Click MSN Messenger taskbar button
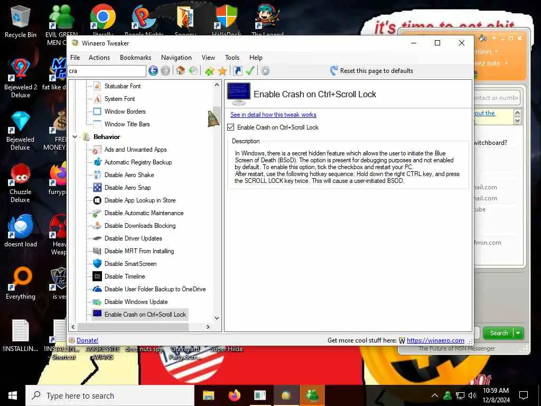The image size is (541, 406). click(312, 395)
